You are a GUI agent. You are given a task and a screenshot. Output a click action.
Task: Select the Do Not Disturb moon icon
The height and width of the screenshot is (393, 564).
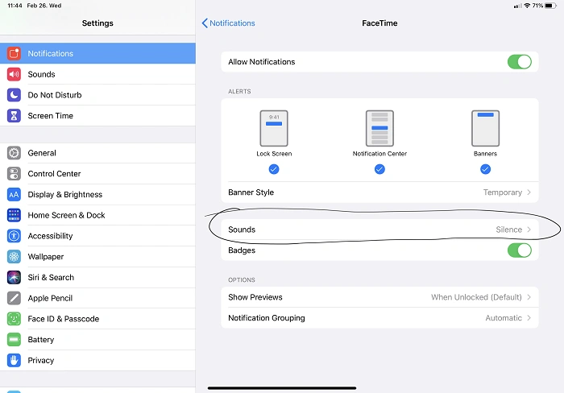tap(14, 95)
